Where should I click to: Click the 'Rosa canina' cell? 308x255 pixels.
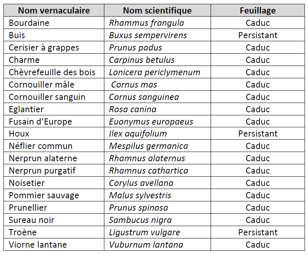[133, 109]
